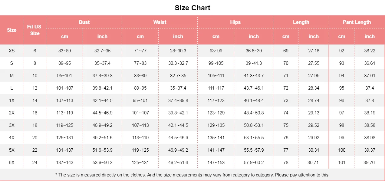385x181 pixels.
Task: Click the Hips column header
Action: coord(235,22)
